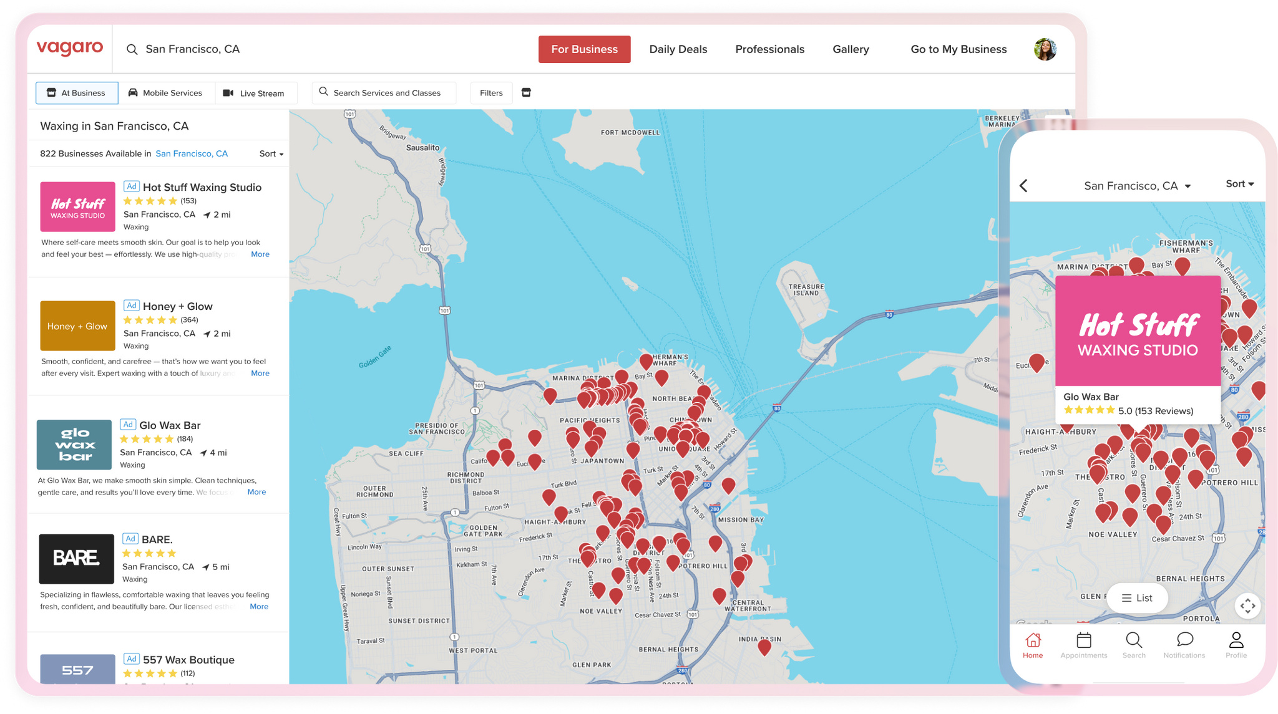Click the map pin at India Basin
1278x714 pixels.
pyautogui.click(x=764, y=647)
